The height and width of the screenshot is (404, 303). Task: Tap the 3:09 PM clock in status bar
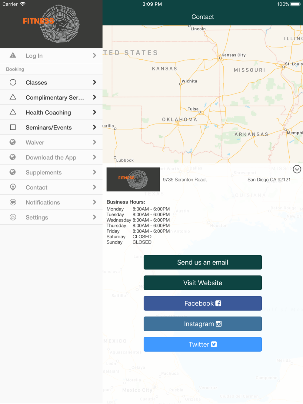[x=152, y=4]
